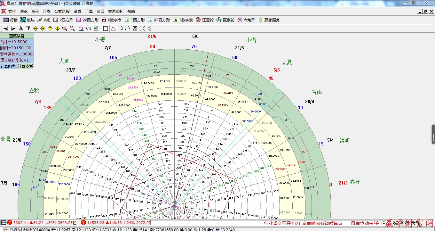The image size is (435, 231).
Task: Click the black play-right arrow icon
Action: (13, 29)
